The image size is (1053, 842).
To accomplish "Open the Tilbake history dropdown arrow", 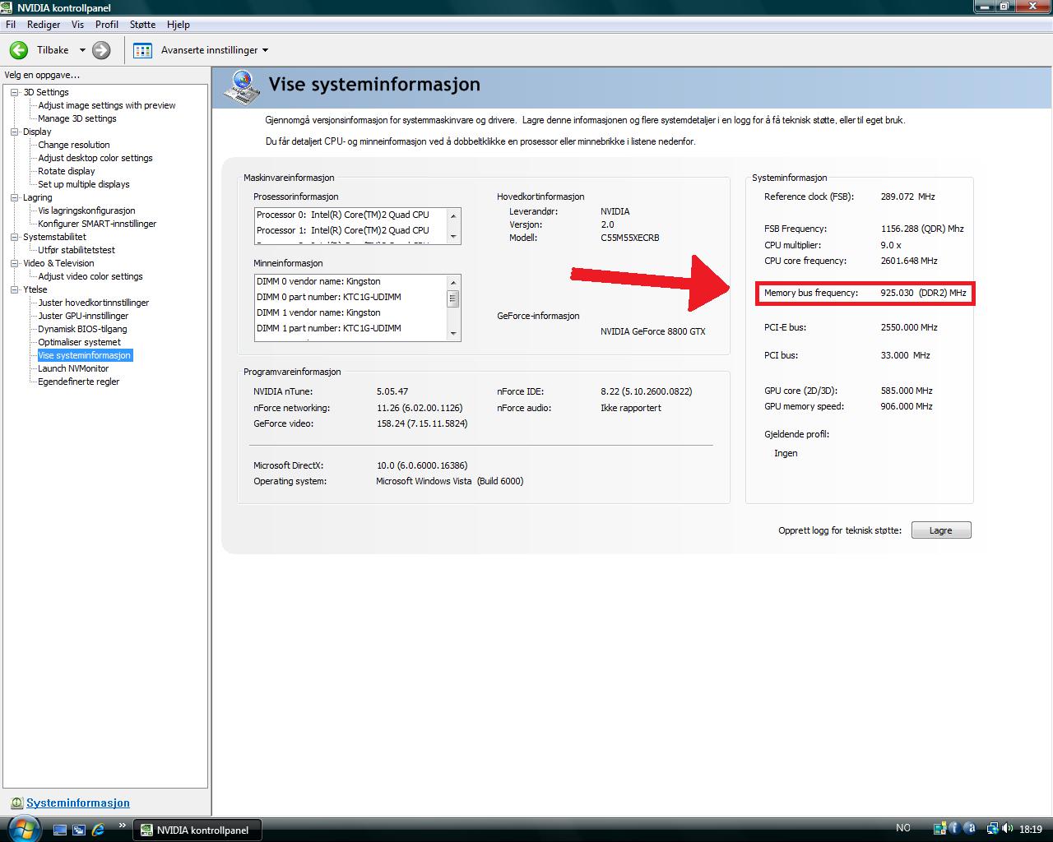I will coord(82,50).
